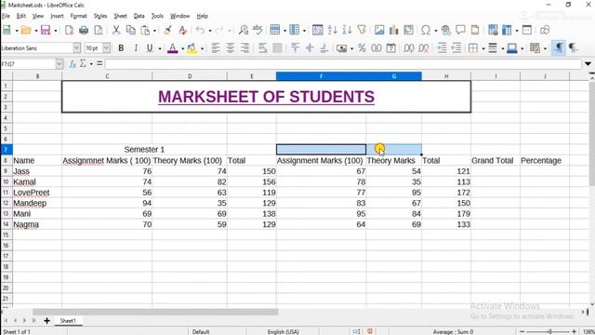Toggle Italic formatting
The width and height of the screenshot is (595, 335).
point(136,48)
